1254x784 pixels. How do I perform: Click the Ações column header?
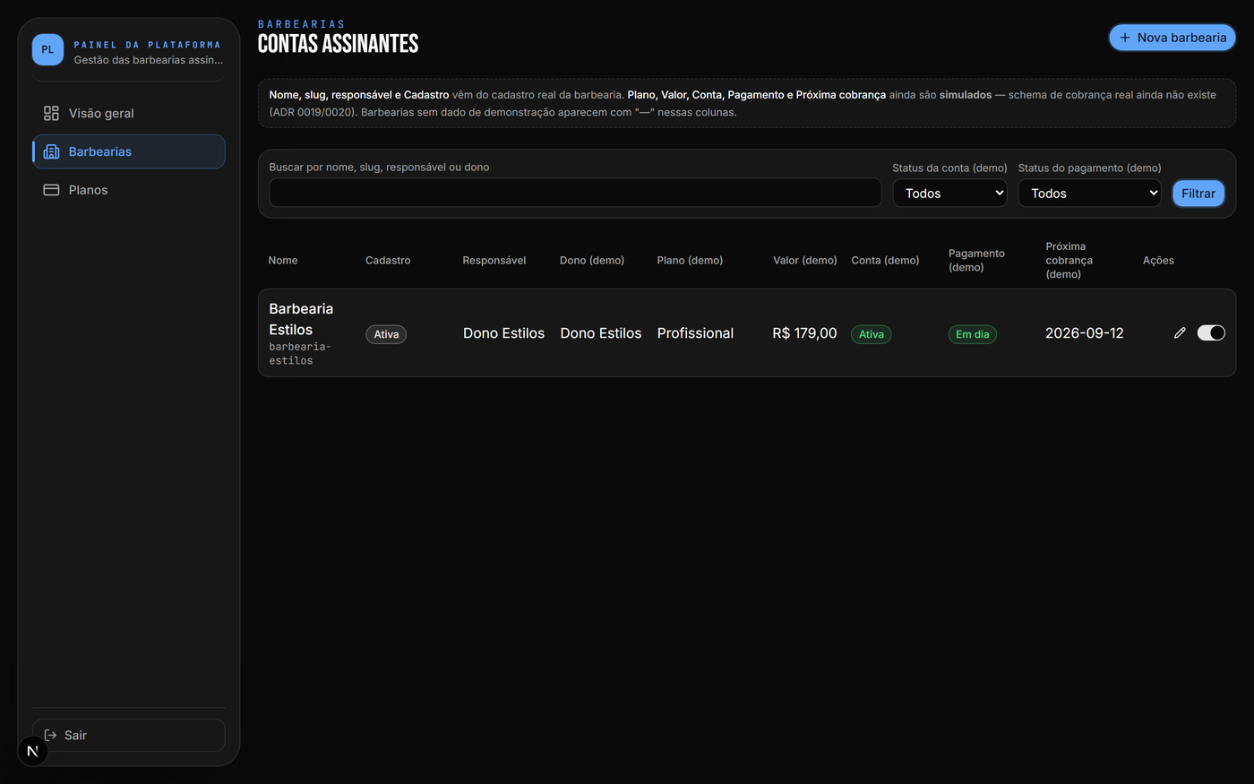coord(1158,260)
